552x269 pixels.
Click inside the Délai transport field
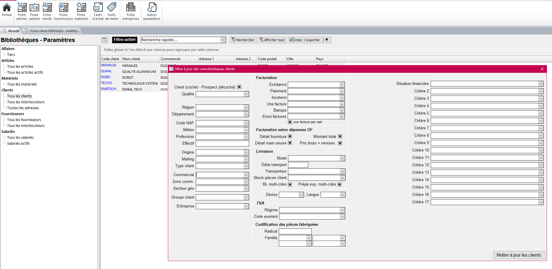298,165
